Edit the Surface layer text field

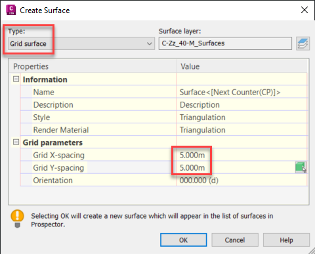click(225, 43)
